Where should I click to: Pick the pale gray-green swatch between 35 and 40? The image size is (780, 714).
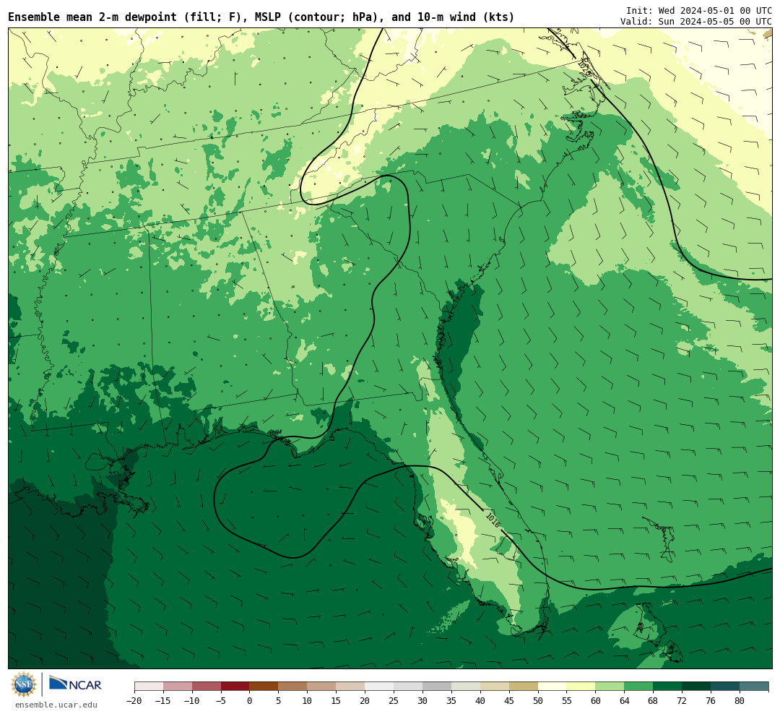(x=466, y=687)
